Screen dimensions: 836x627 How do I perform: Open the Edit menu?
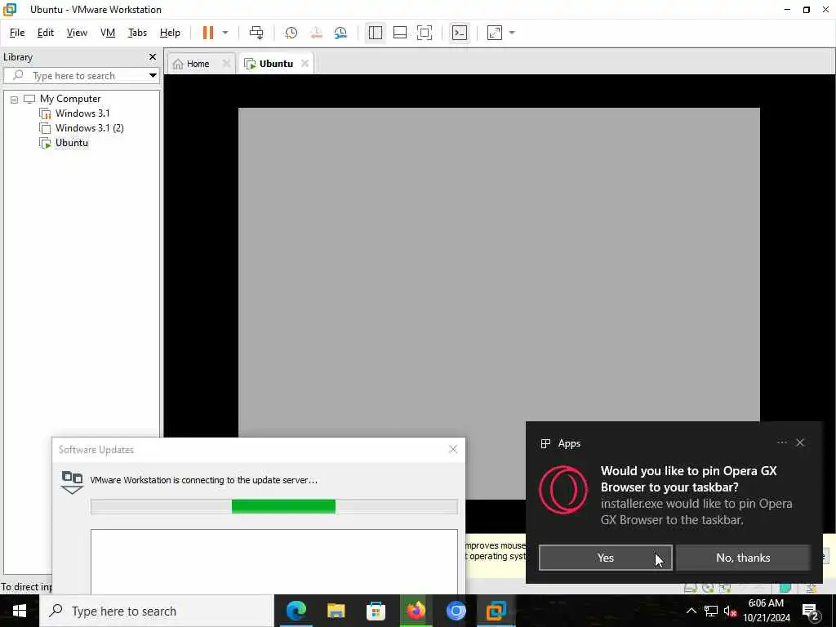(46, 33)
